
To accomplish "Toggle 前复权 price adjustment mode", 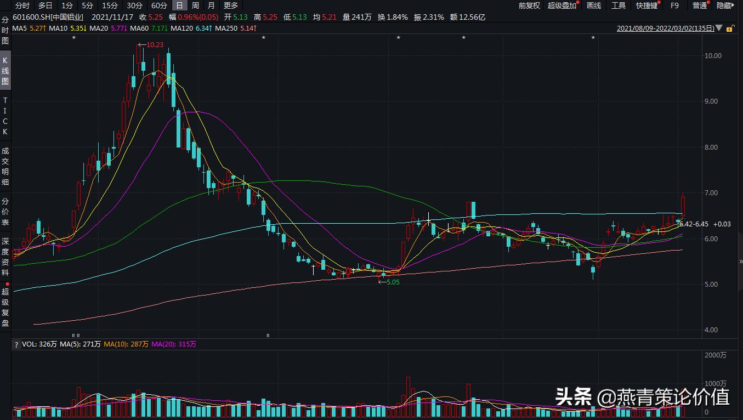I will point(529,5).
